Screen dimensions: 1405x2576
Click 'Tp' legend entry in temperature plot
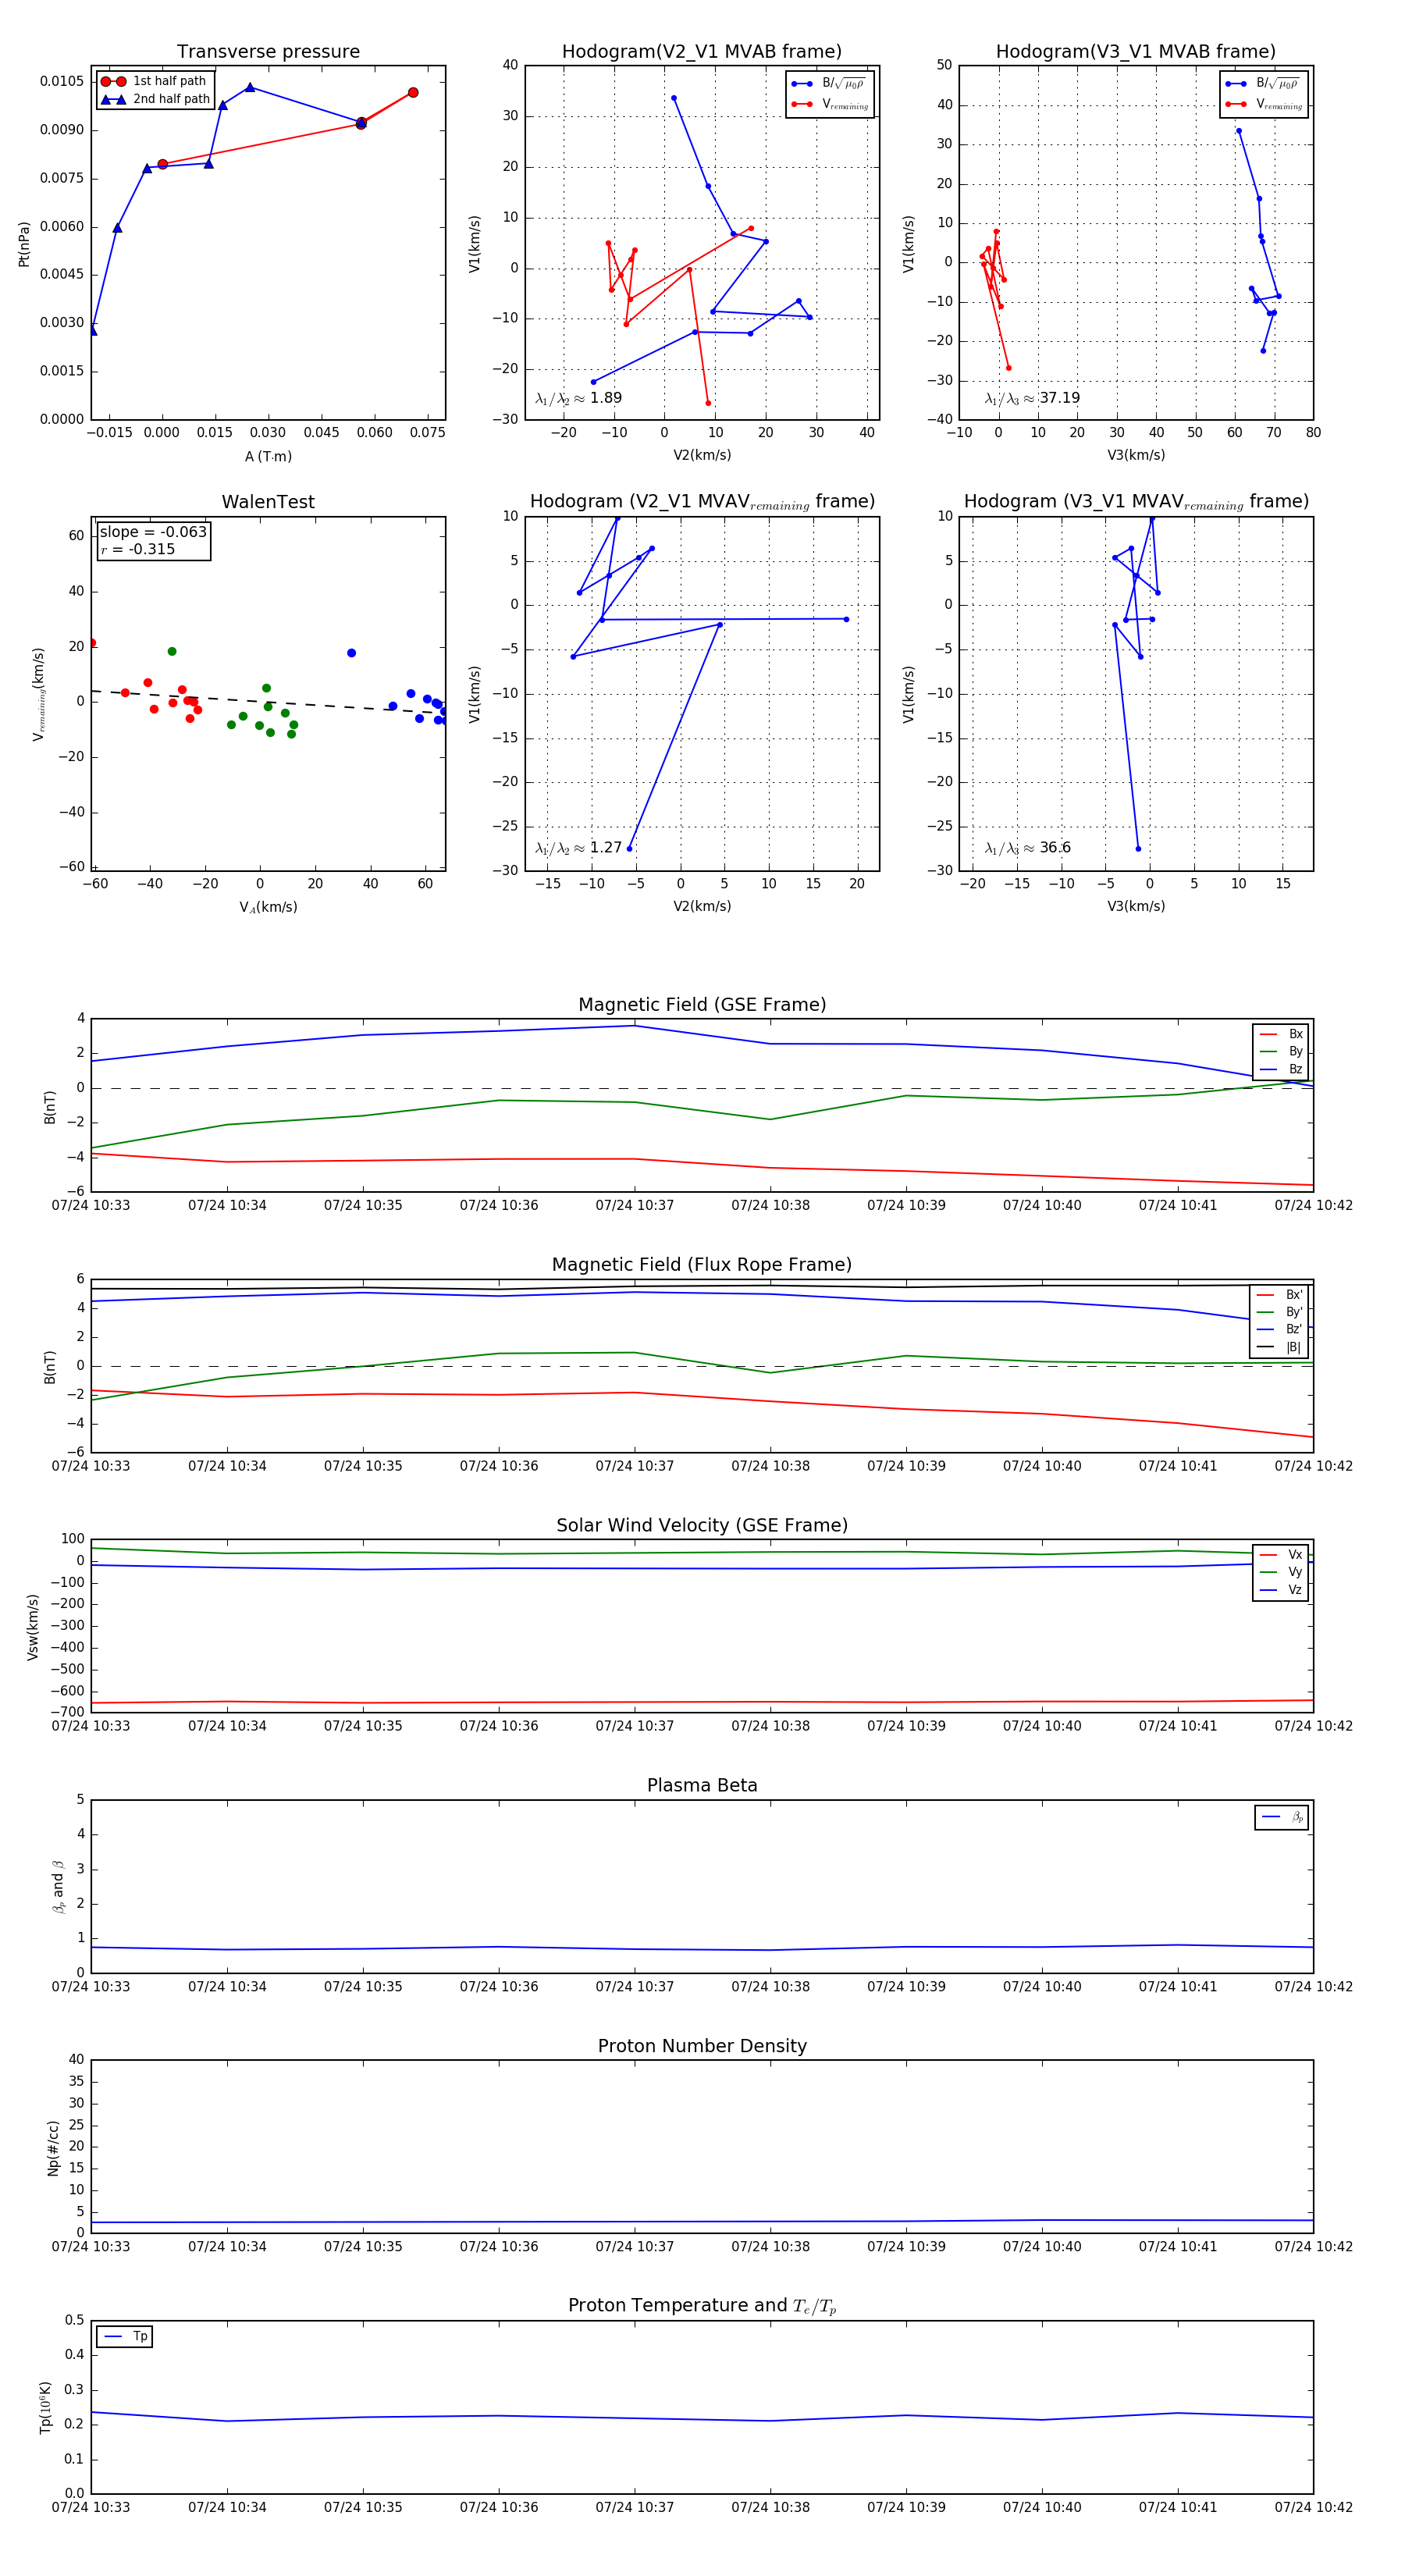(125, 2337)
